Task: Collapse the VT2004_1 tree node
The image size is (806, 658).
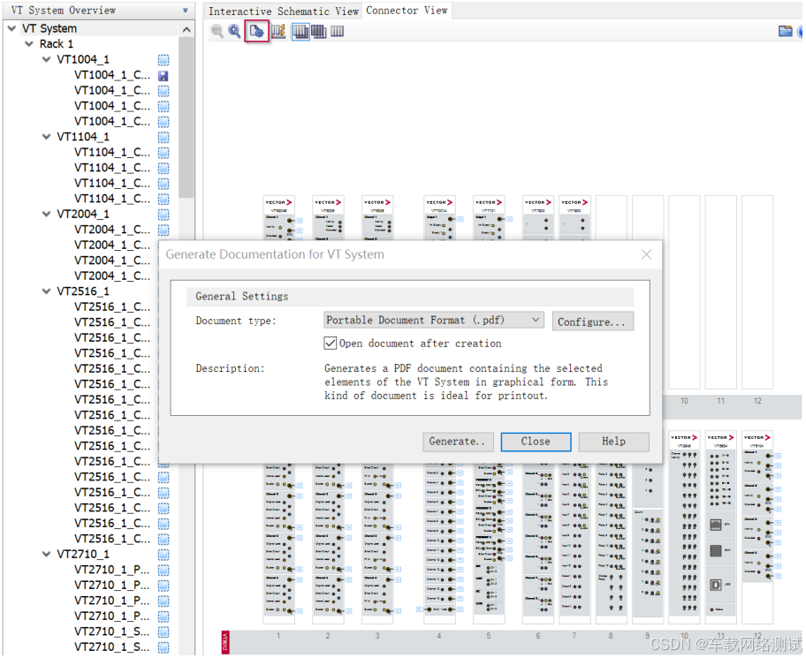Action: point(46,213)
